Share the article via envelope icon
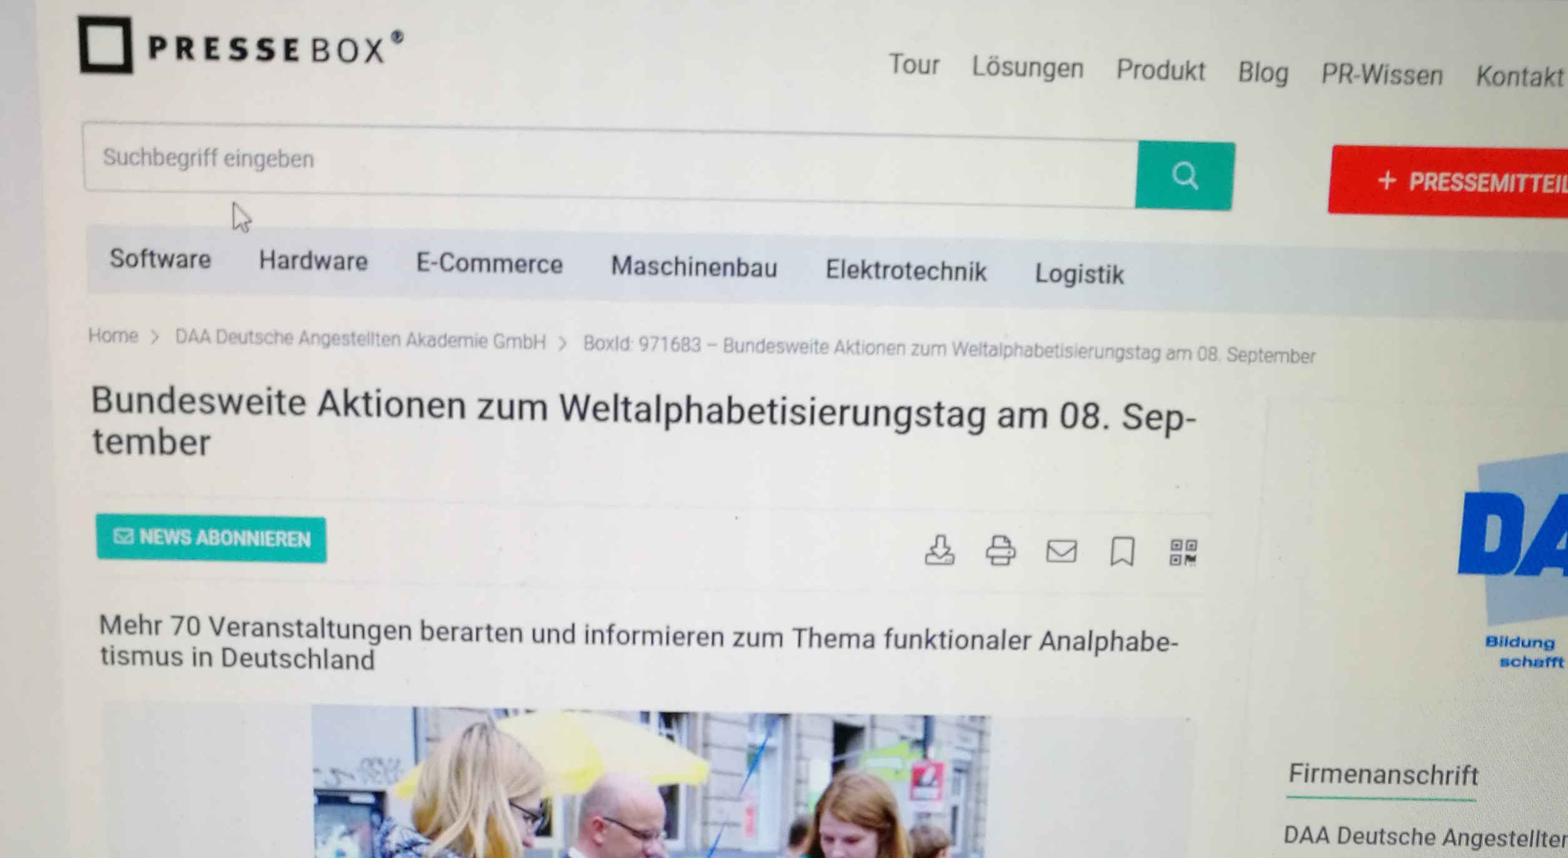1568x858 pixels. (x=1061, y=552)
